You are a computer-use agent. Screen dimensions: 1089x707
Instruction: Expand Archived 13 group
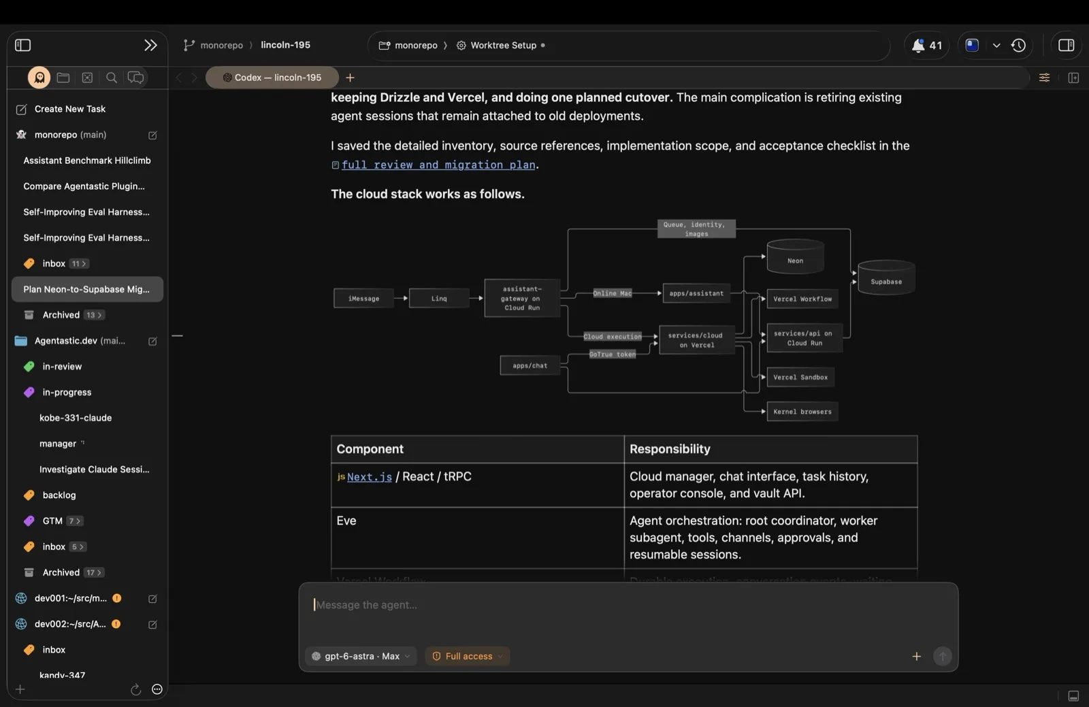coord(94,315)
